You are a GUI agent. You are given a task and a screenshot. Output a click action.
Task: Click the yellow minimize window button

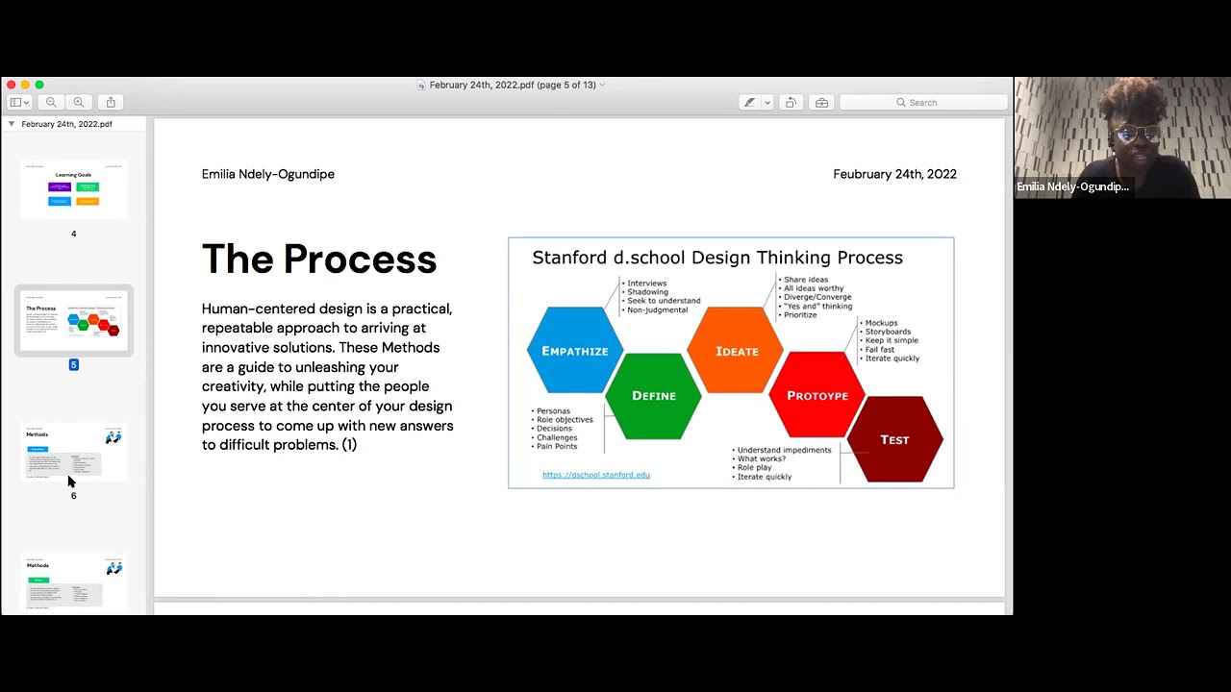pos(25,85)
